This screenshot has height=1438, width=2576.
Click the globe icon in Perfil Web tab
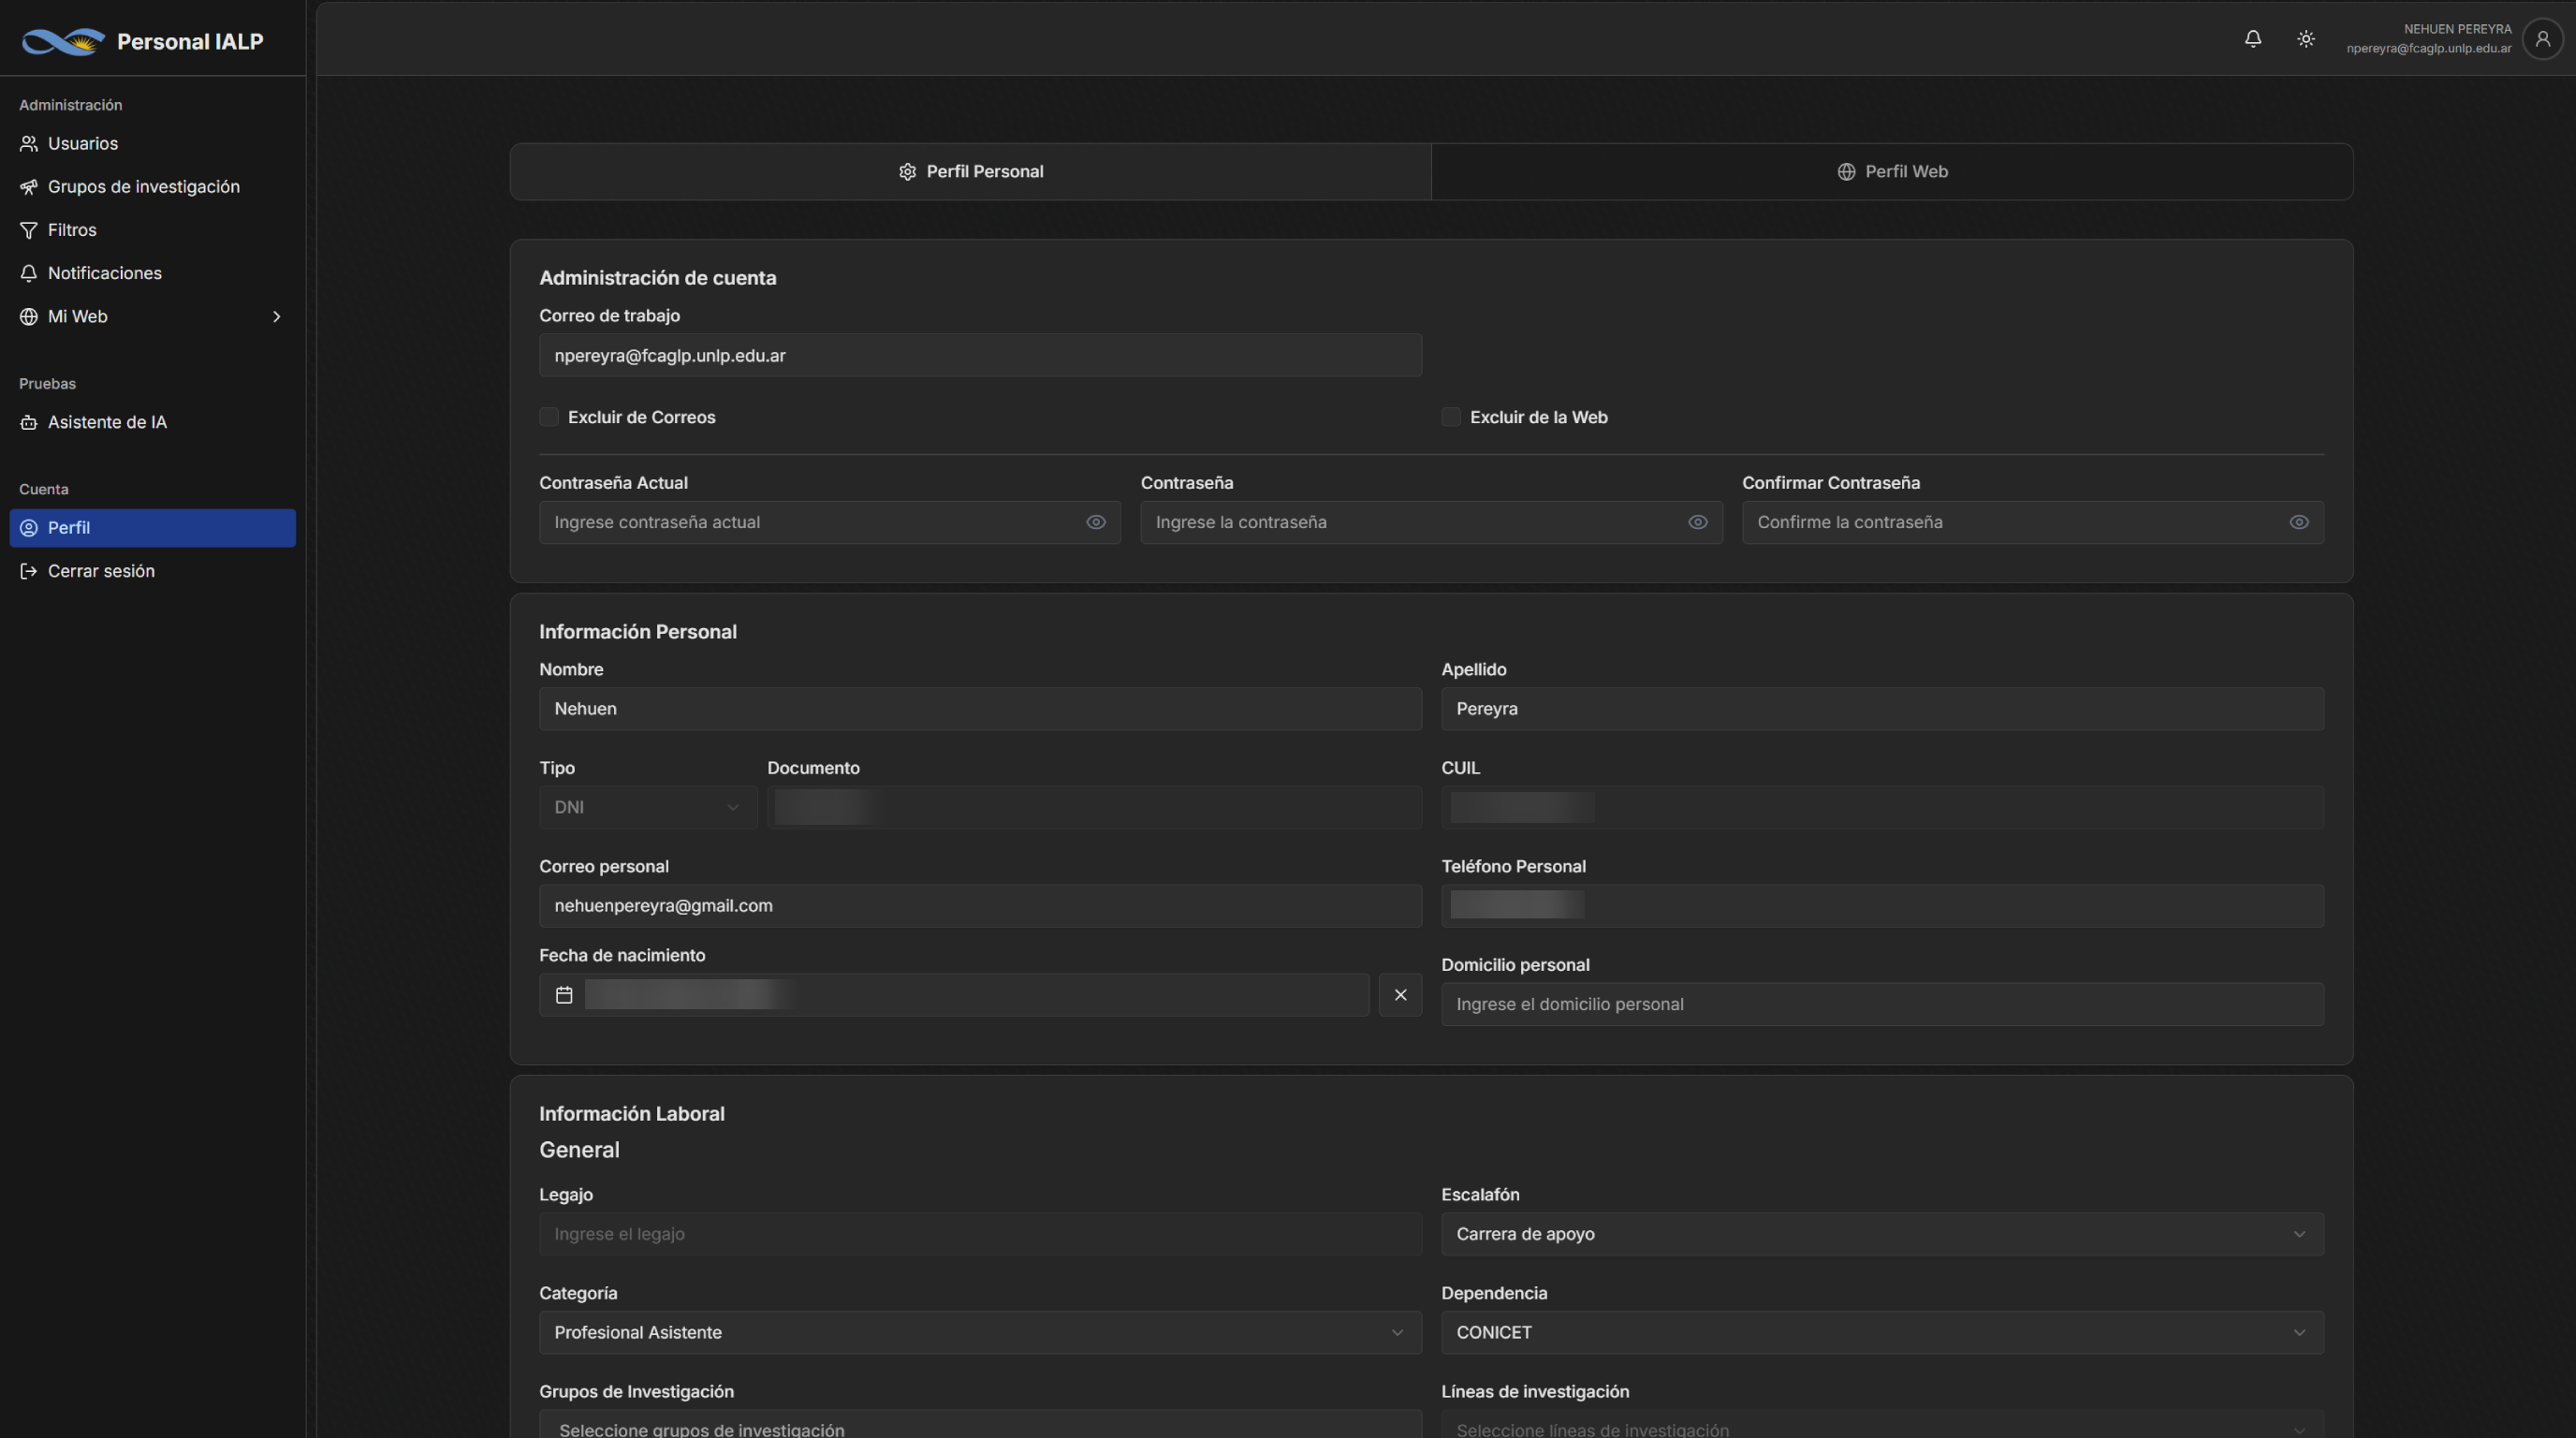point(1846,172)
